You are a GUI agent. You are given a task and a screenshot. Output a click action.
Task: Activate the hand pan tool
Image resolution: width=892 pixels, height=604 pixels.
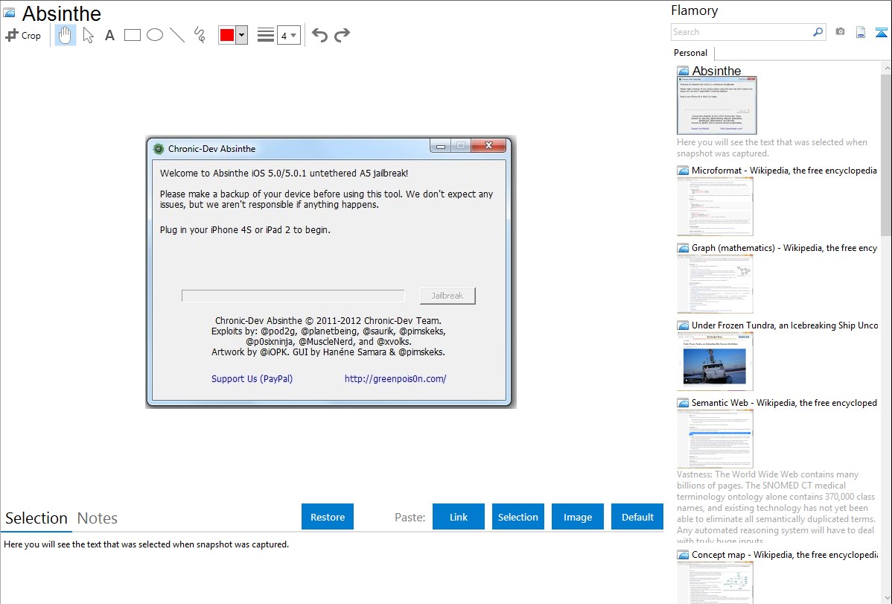coord(66,35)
